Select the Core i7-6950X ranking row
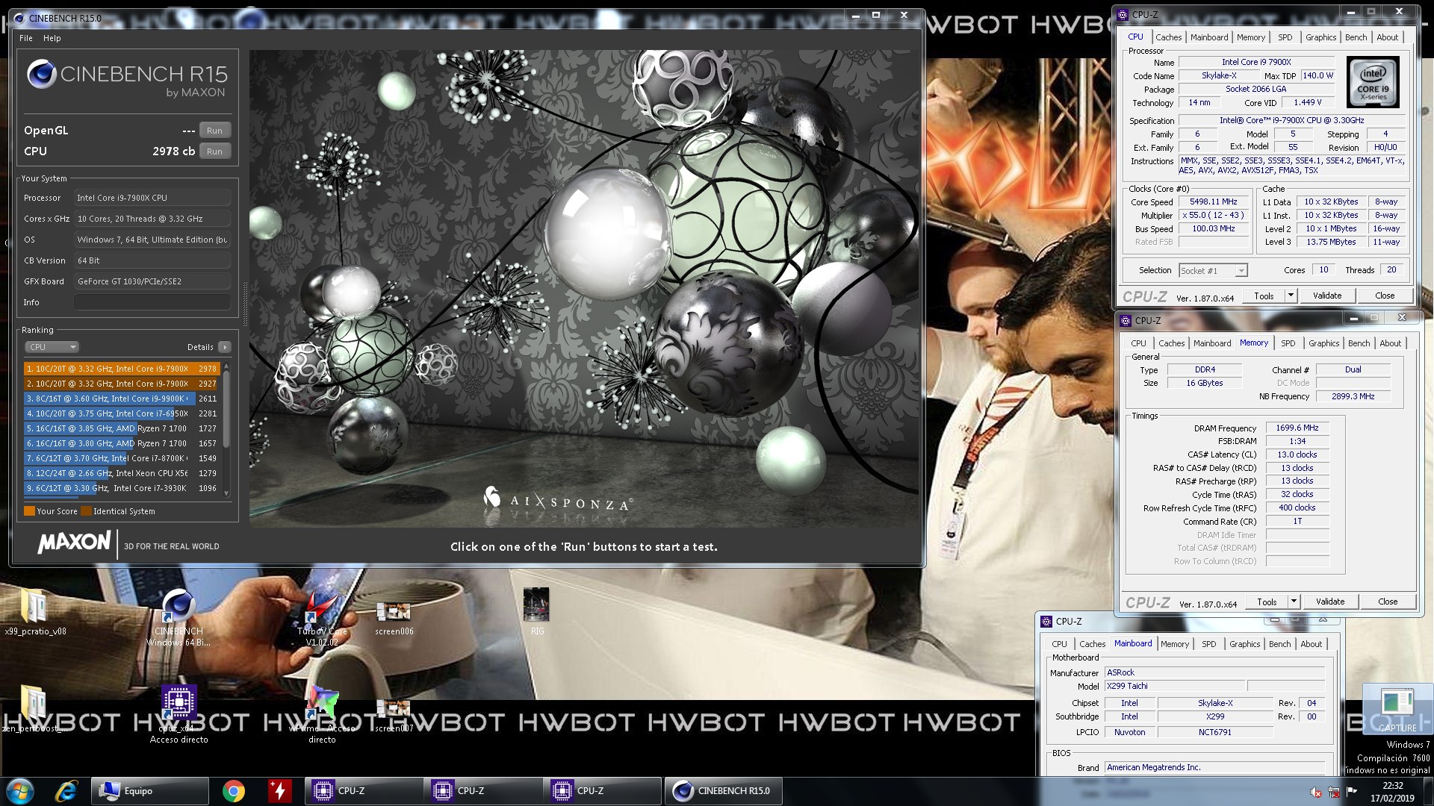Image resolution: width=1434 pixels, height=806 pixels. 121,413
